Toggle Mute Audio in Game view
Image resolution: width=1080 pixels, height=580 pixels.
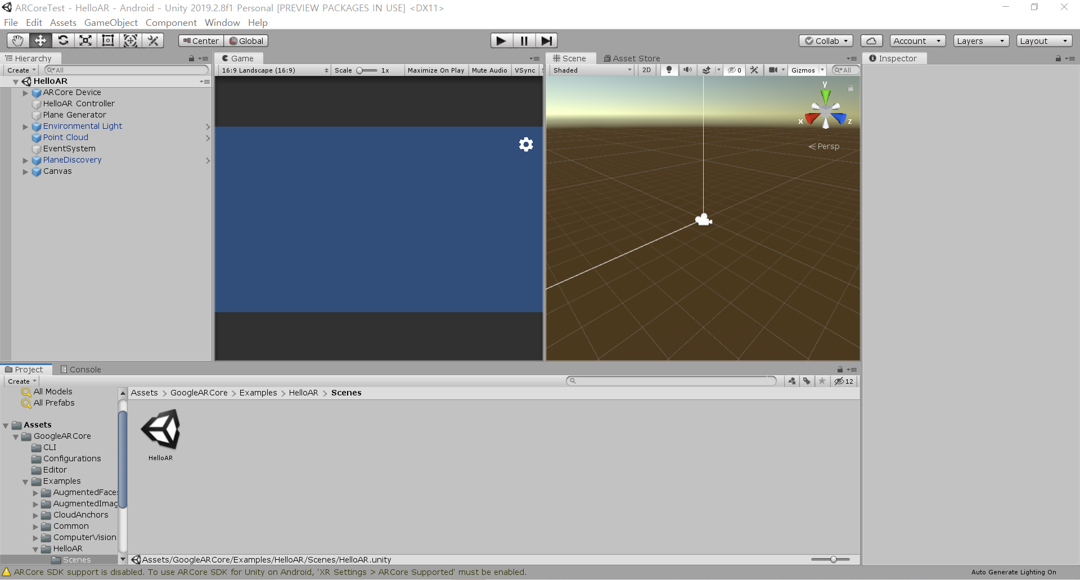pos(489,70)
